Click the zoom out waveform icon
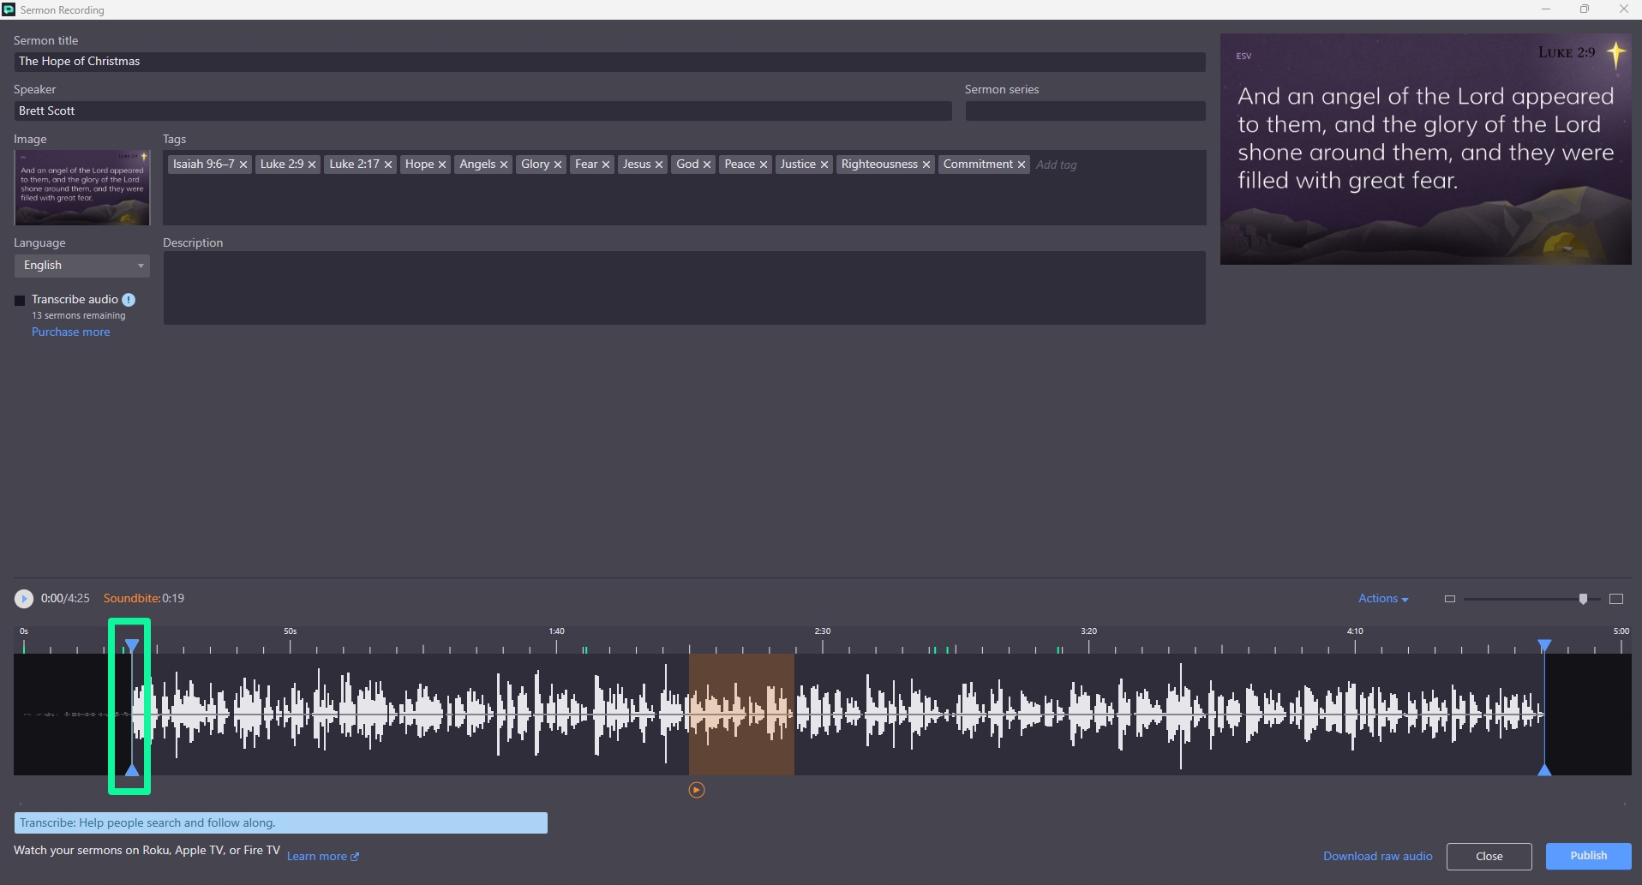This screenshot has height=885, width=1642. coord(1450,599)
